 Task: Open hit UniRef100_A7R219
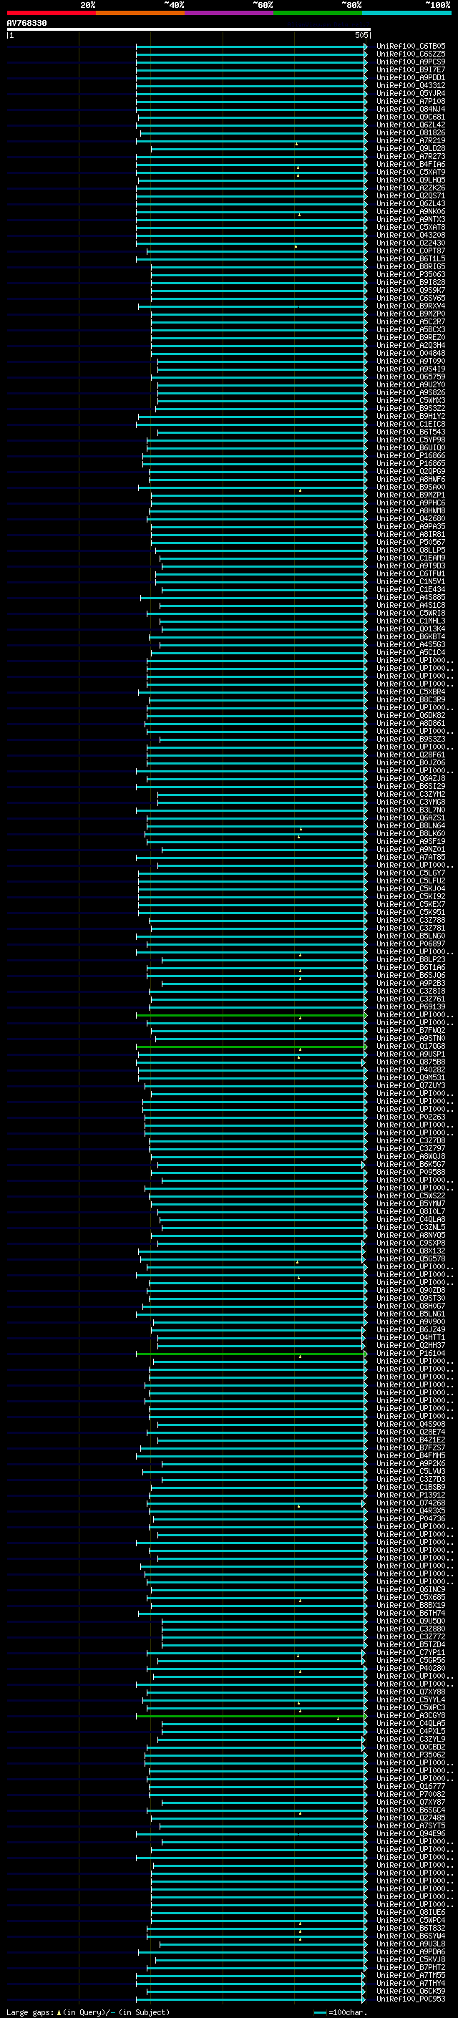[410, 141]
